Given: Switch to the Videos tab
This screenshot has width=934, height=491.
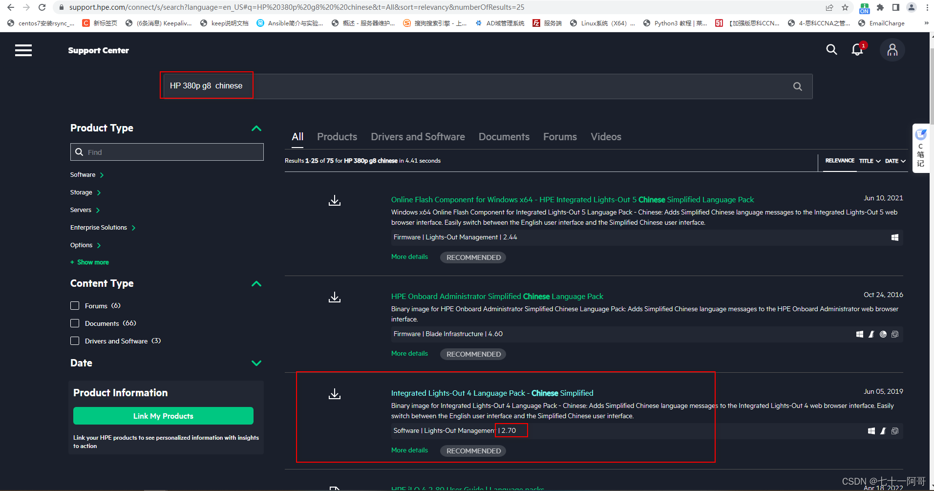Looking at the screenshot, I should tap(606, 137).
